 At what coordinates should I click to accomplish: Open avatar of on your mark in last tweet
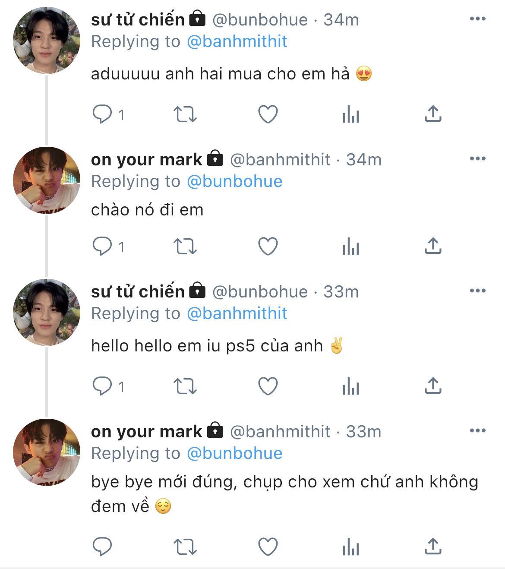click(47, 452)
